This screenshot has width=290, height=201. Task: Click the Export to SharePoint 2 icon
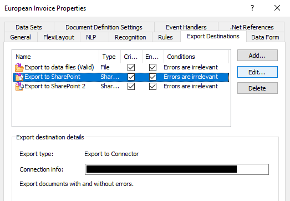[x=19, y=86]
